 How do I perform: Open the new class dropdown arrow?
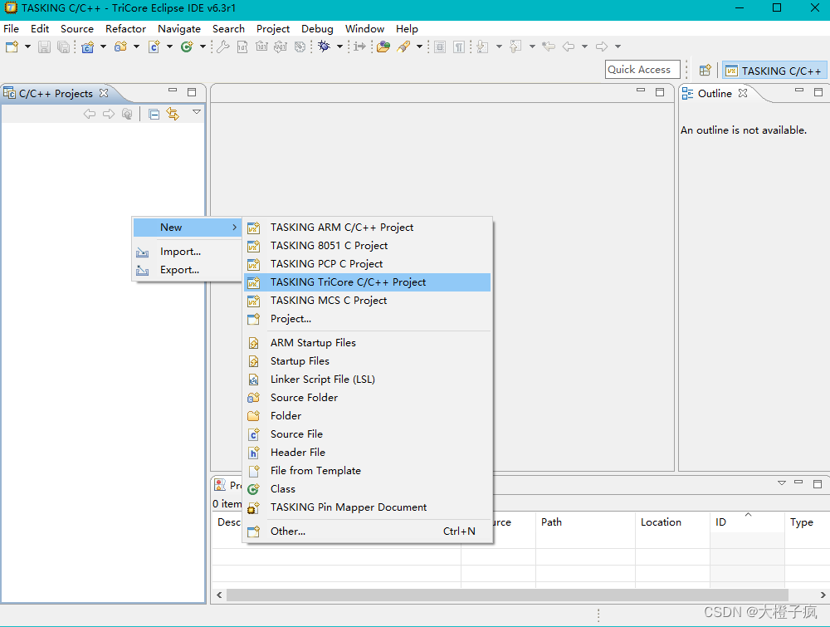203,47
